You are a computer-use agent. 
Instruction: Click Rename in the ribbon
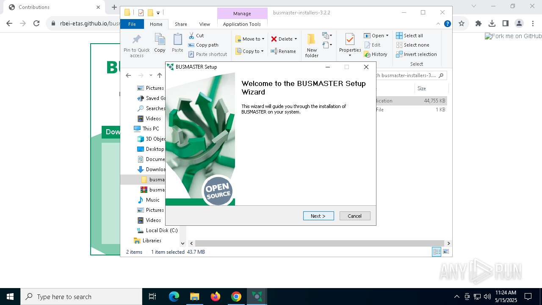coord(283,51)
